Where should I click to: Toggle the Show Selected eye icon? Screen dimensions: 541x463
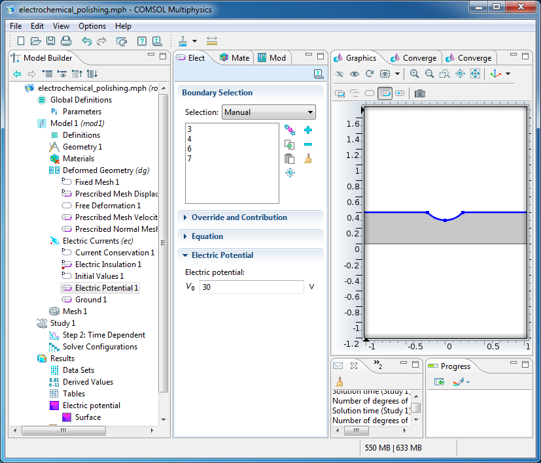pyautogui.click(x=355, y=74)
